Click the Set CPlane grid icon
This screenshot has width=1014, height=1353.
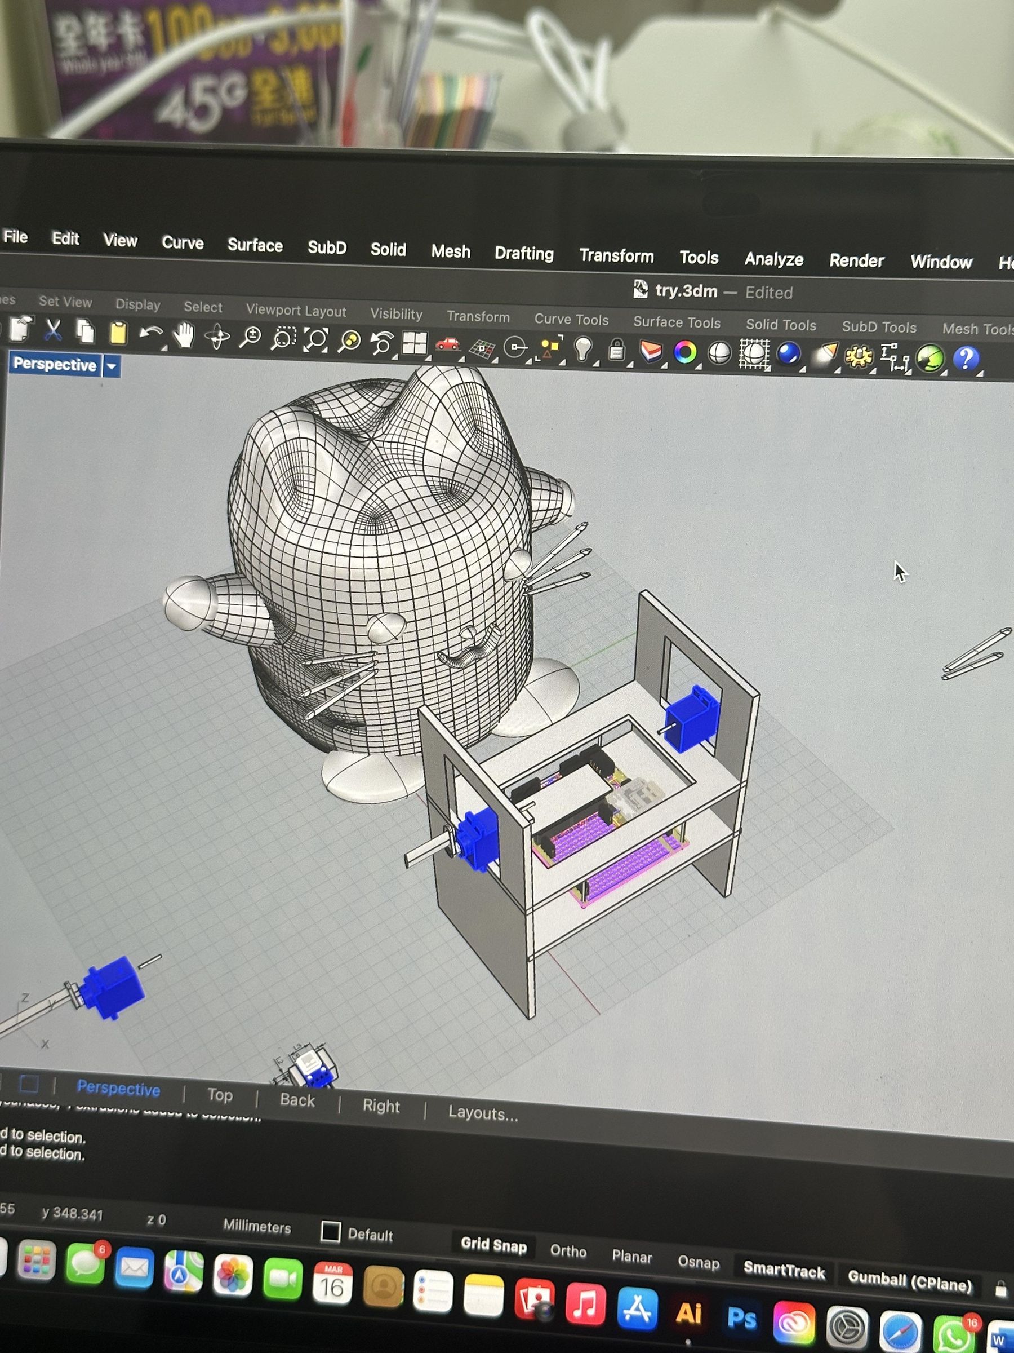[482, 347]
